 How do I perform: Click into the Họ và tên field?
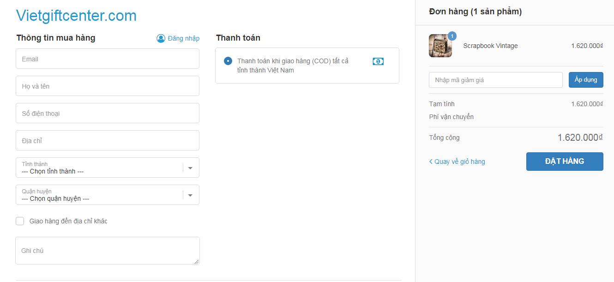[108, 86]
